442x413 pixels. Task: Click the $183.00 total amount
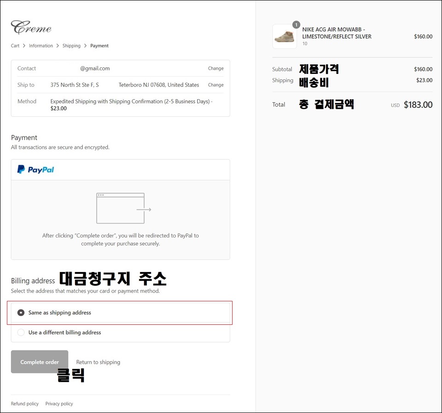pyautogui.click(x=418, y=105)
